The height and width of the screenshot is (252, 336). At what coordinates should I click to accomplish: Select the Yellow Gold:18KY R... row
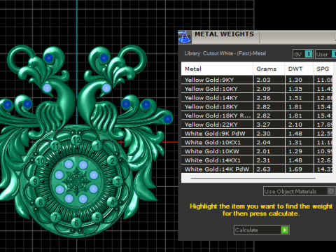tap(257, 115)
